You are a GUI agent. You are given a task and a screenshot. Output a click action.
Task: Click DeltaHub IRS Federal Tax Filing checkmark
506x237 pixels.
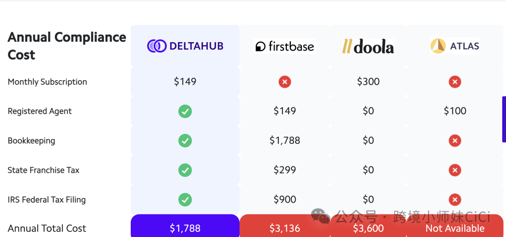pyautogui.click(x=185, y=200)
